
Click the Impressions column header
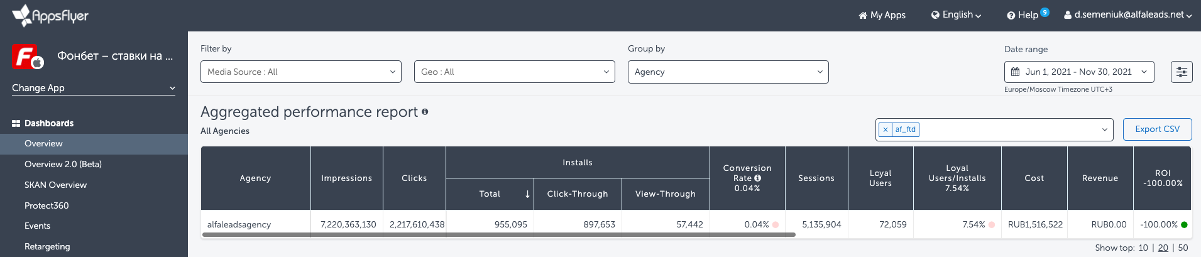click(x=347, y=178)
